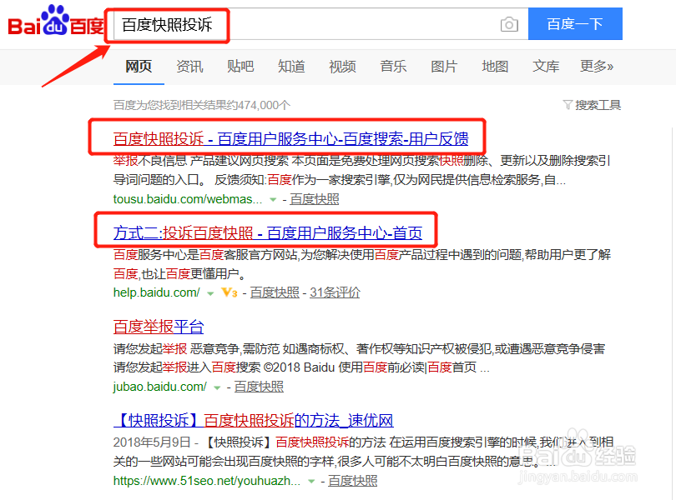Open the 31条评价 reviews link
Screen dimensions: 676x500
[335, 292]
